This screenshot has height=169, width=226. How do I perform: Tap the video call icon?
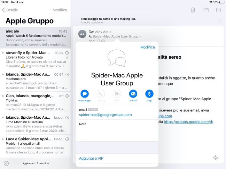117,94
